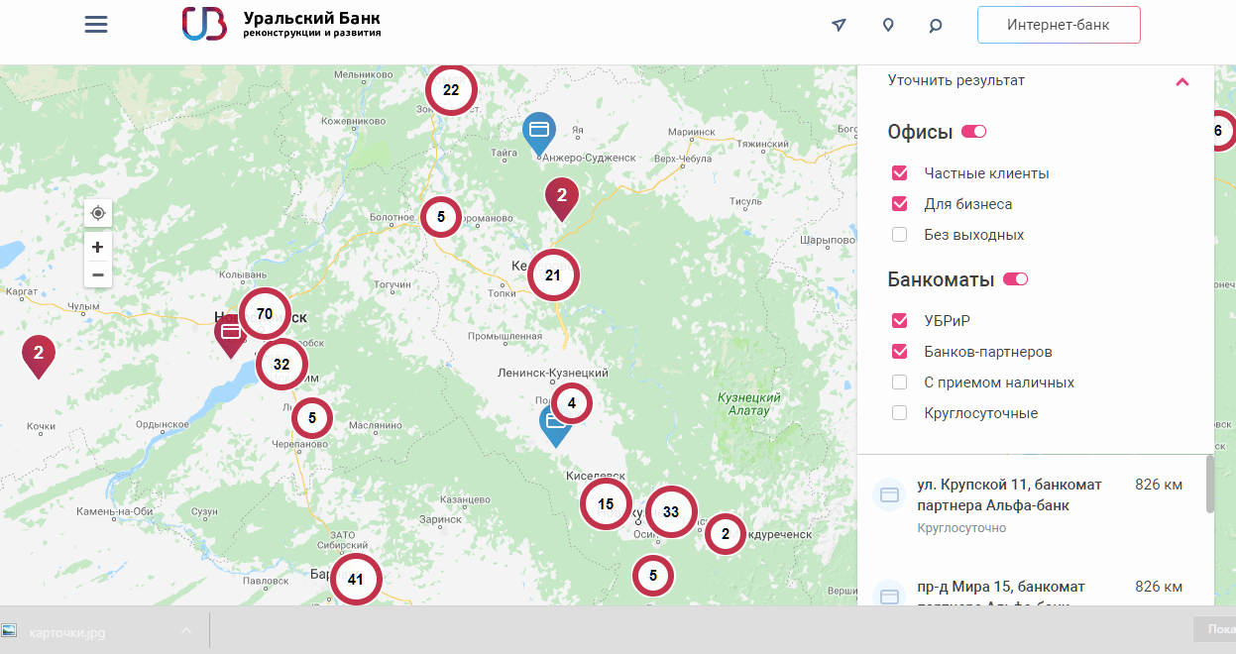Enable the Без выходных checkbox
The image size is (1236, 654).
(x=900, y=235)
